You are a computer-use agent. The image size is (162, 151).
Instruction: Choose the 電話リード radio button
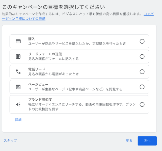point(142,72)
